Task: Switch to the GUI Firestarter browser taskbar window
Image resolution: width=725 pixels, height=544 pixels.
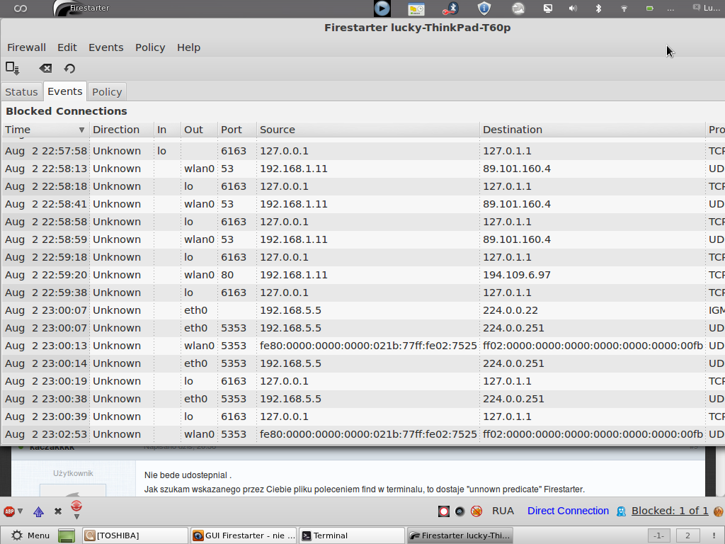Action: click(244, 535)
